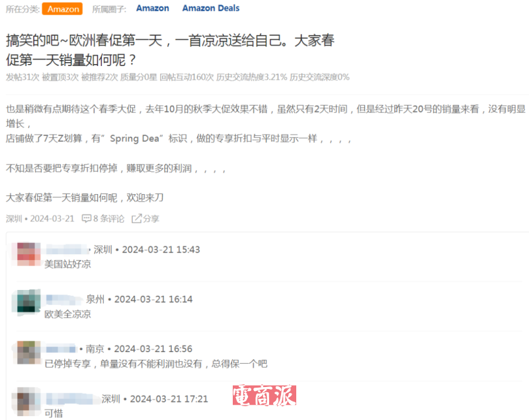
Task: Open the first commenter's avatar from 深圳
Action: click(26, 254)
